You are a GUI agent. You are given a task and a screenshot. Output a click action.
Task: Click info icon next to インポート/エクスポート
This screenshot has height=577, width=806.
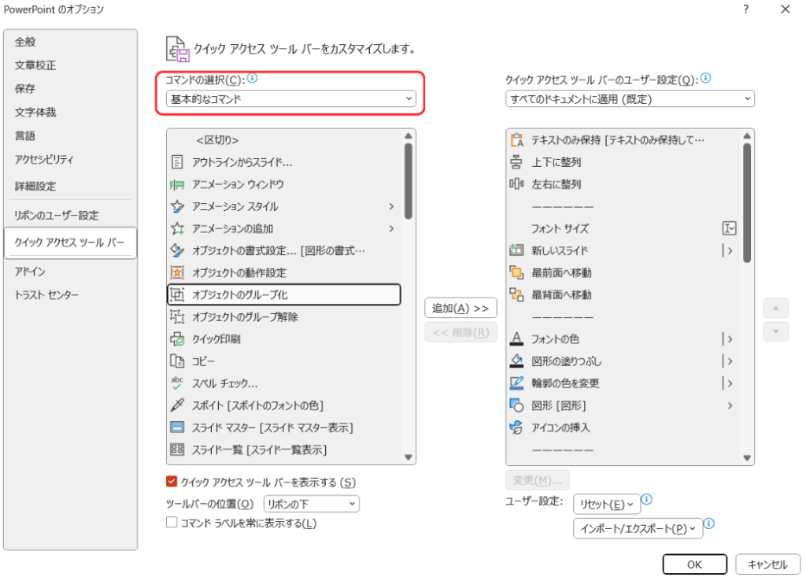709,523
